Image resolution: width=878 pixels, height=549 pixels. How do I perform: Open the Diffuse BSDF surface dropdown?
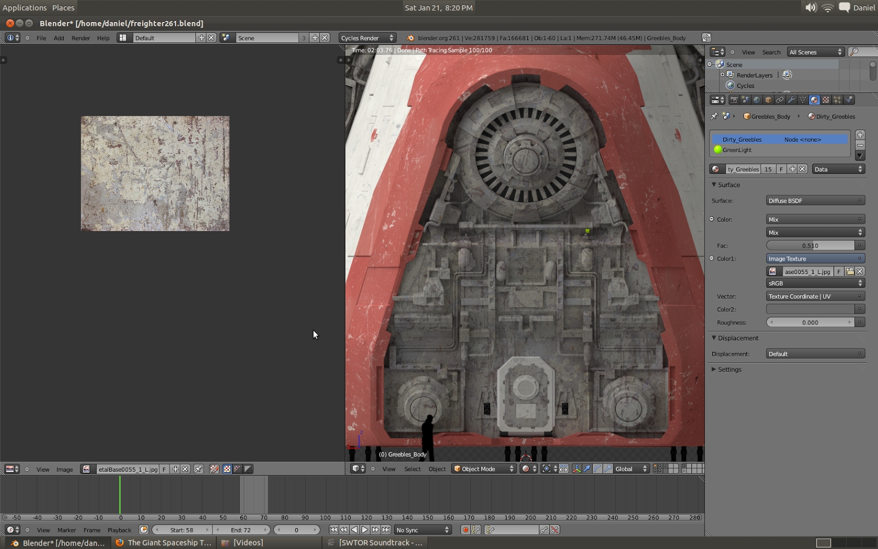(x=814, y=200)
